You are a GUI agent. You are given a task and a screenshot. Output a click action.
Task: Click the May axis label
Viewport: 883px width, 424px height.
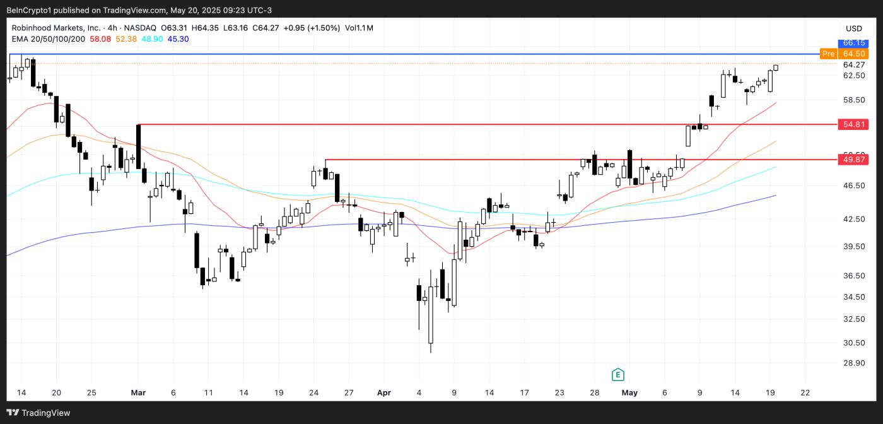(629, 392)
